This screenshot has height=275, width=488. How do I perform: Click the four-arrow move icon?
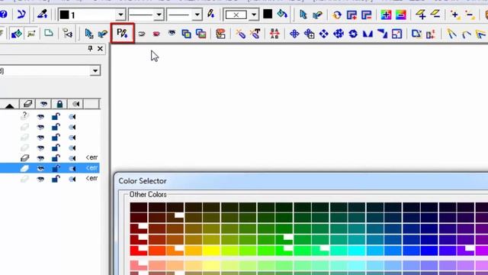pyautogui.click(x=294, y=34)
